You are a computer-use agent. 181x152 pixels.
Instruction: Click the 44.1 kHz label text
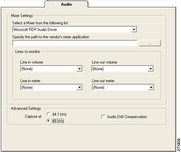[59, 114]
